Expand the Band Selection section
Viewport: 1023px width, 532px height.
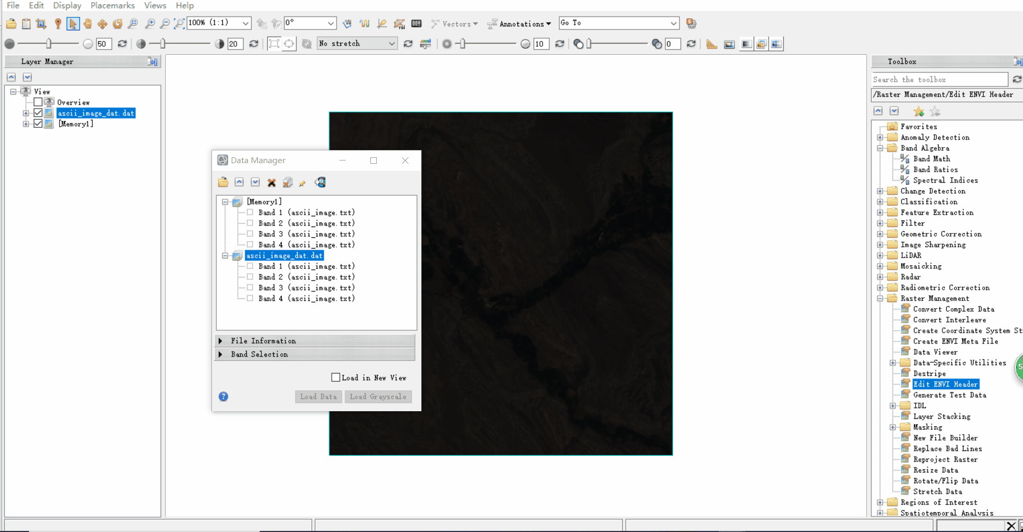coord(315,354)
